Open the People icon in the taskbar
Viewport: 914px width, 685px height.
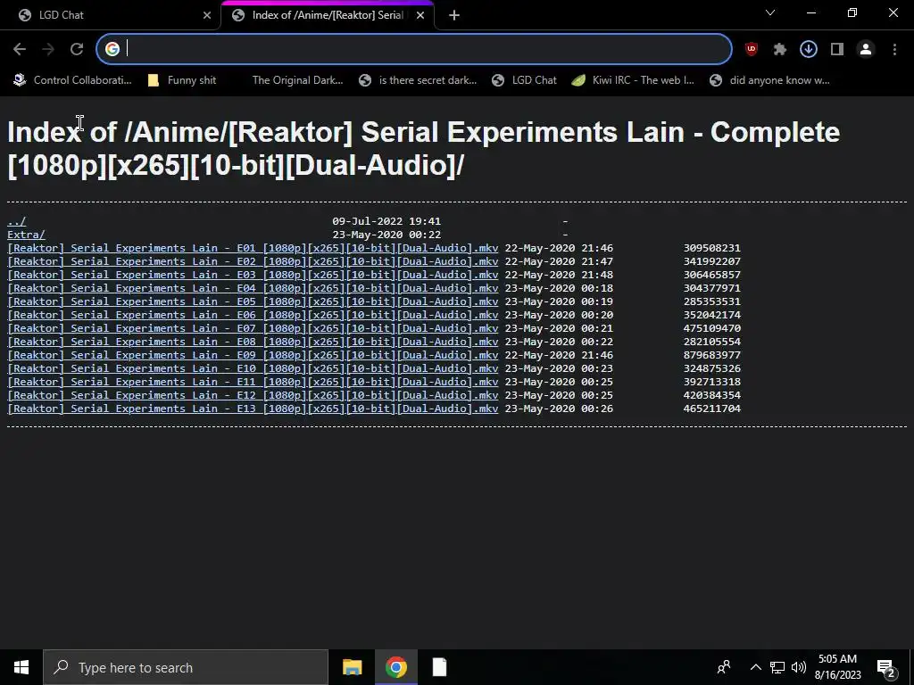[x=724, y=667]
